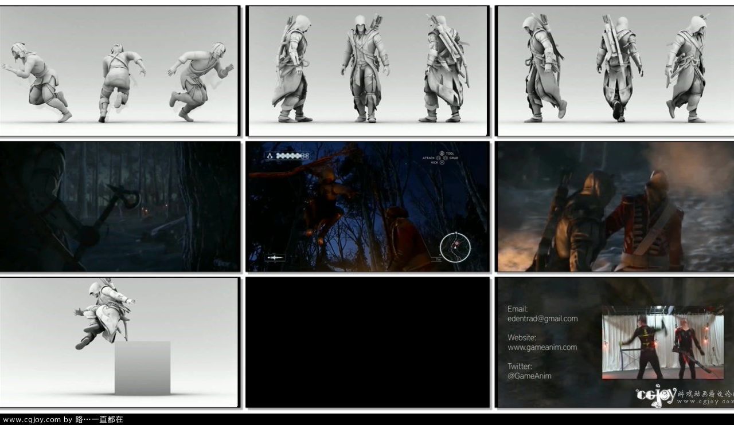Click the circular minimap in gameplay frame

(x=455, y=247)
